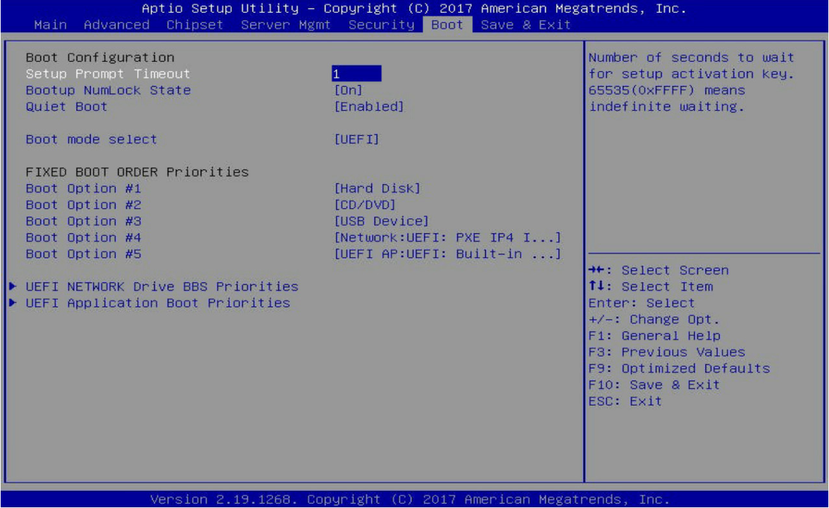Screen dimensions: 829x508
Task: Open the Boot Option #4 Network PXE dropdown
Action: [447, 237]
